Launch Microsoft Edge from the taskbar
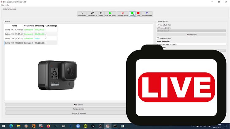230x129 pixels. 11,126
